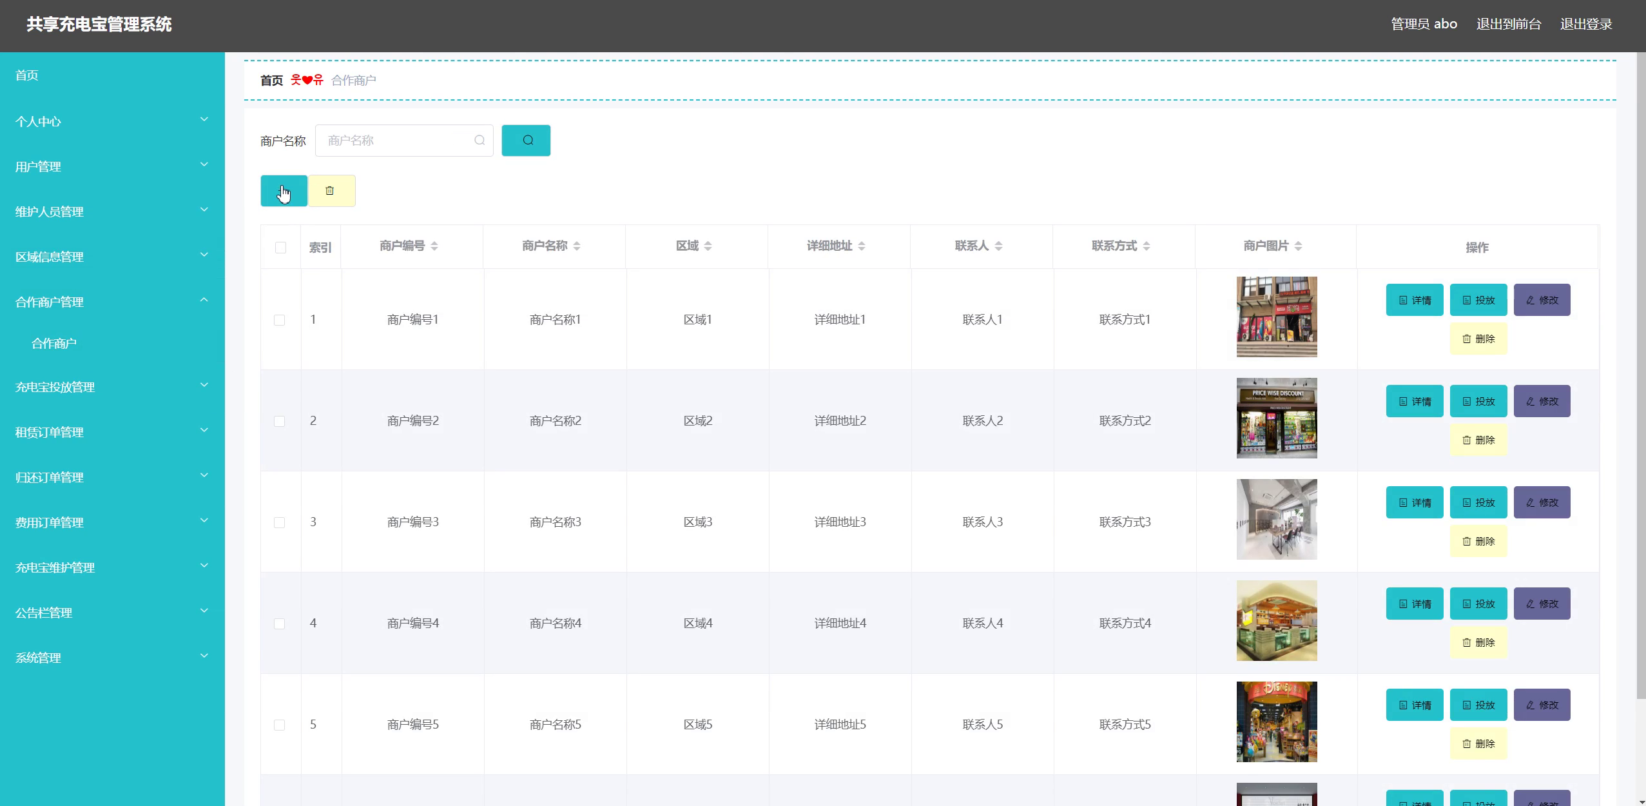Open 详情 for 商户名称1 row
This screenshot has height=806, width=1646.
(x=1415, y=300)
